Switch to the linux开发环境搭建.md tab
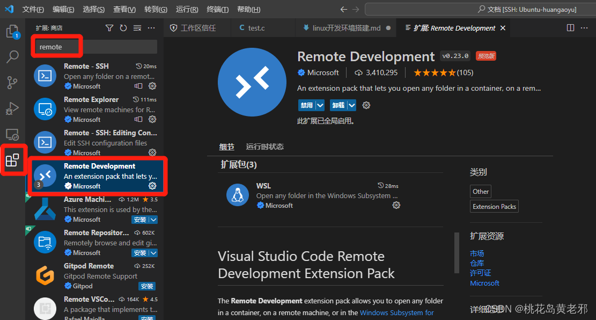The image size is (596, 320). (x=345, y=28)
